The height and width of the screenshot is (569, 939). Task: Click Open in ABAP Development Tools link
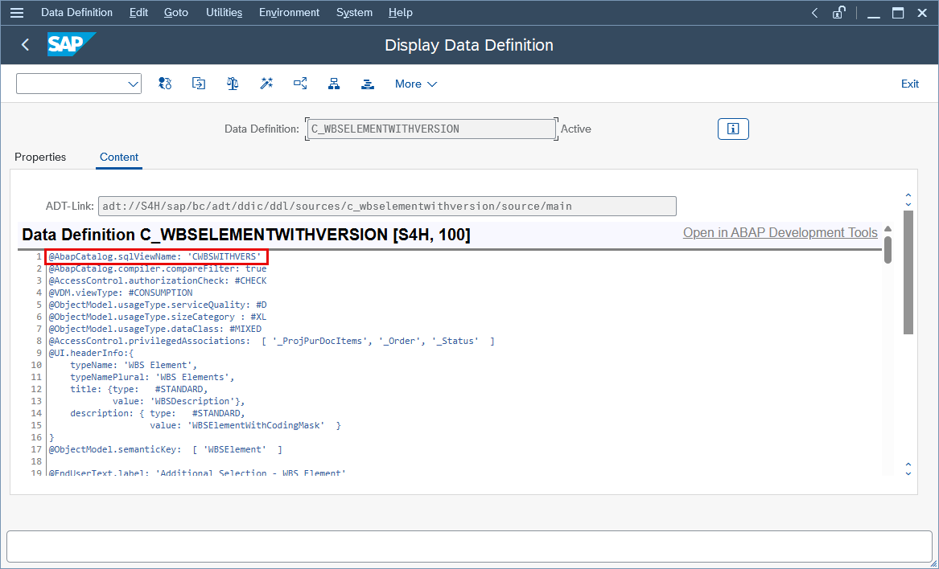coord(780,232)
